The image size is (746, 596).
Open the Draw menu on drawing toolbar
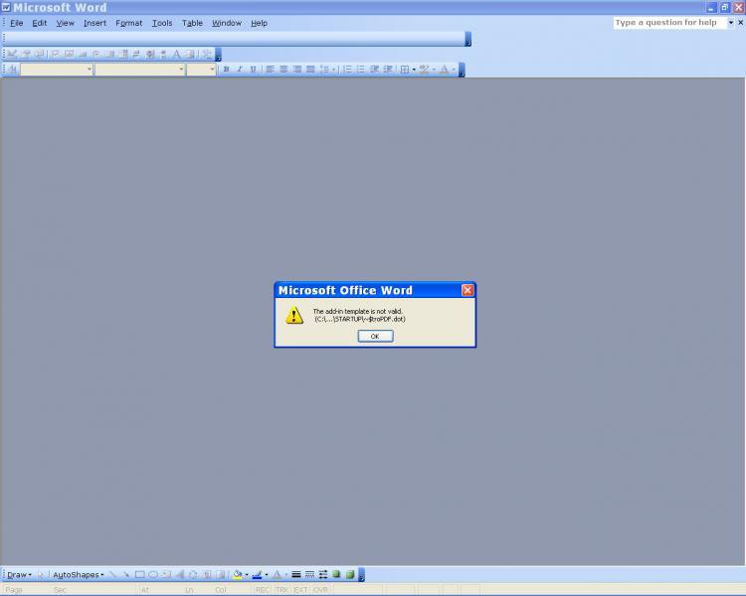[19, 574]
